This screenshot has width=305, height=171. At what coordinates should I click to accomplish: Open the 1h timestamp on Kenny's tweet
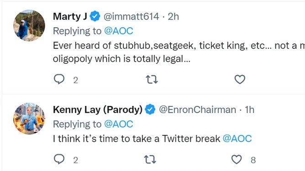click(249, 110)
